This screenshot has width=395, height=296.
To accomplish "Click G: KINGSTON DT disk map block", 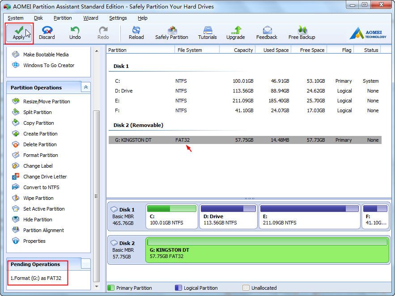I will click(x=268, y=250).
